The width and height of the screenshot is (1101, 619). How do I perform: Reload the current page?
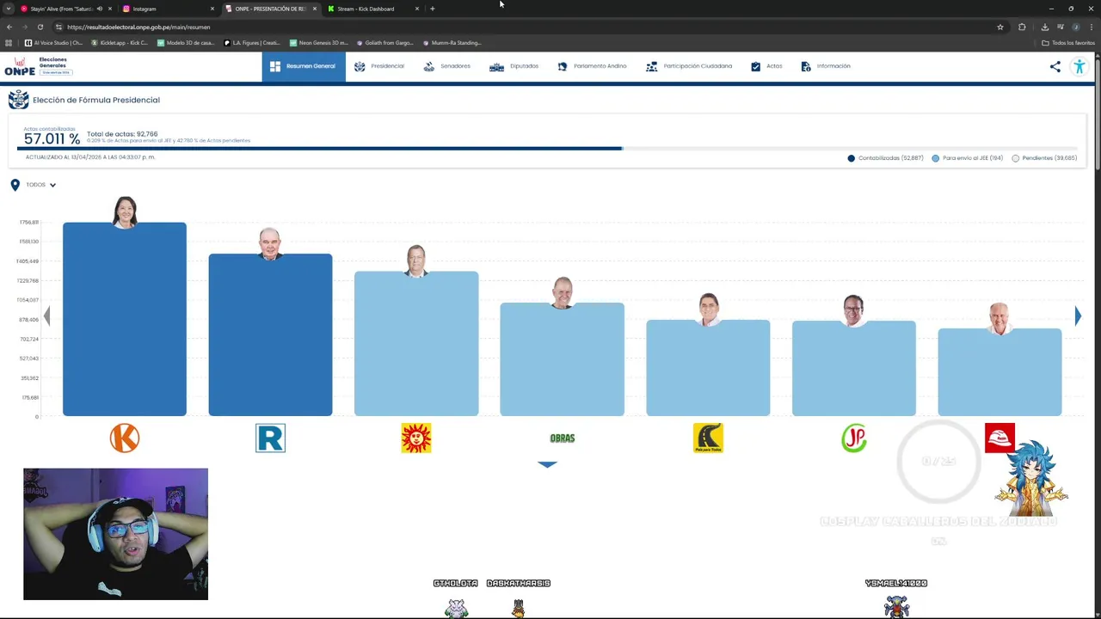point(40,27)
